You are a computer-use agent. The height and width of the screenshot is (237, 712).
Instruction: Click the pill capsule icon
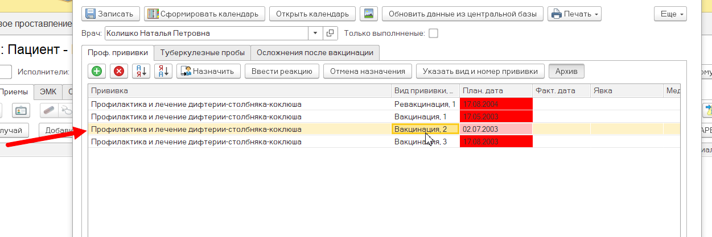[x=49, y=110]
